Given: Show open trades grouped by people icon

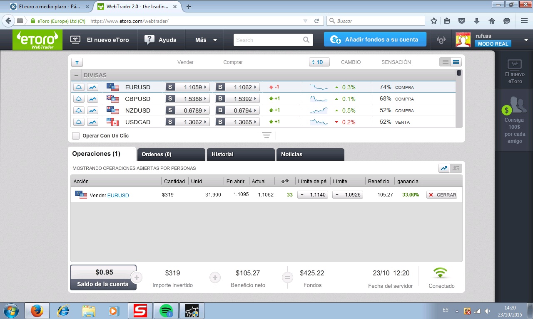Looking at the screenshot, I should point(456,168).
